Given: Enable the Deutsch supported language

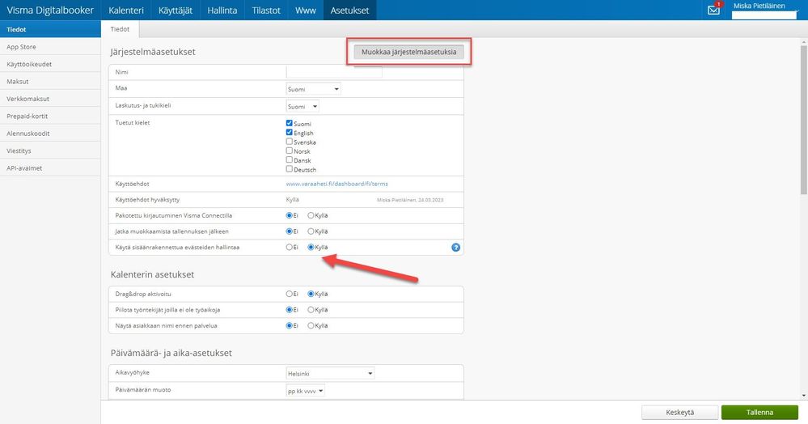Looking at the screenshot, I should coord(290,169).
